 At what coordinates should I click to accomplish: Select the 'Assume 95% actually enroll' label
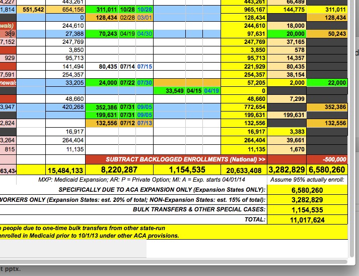307,180
